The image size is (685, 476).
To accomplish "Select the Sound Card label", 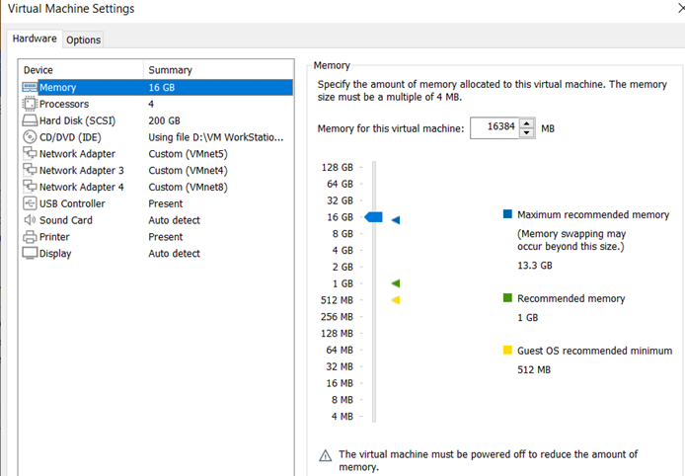I will pyautogui.click(x=66, y=220).
